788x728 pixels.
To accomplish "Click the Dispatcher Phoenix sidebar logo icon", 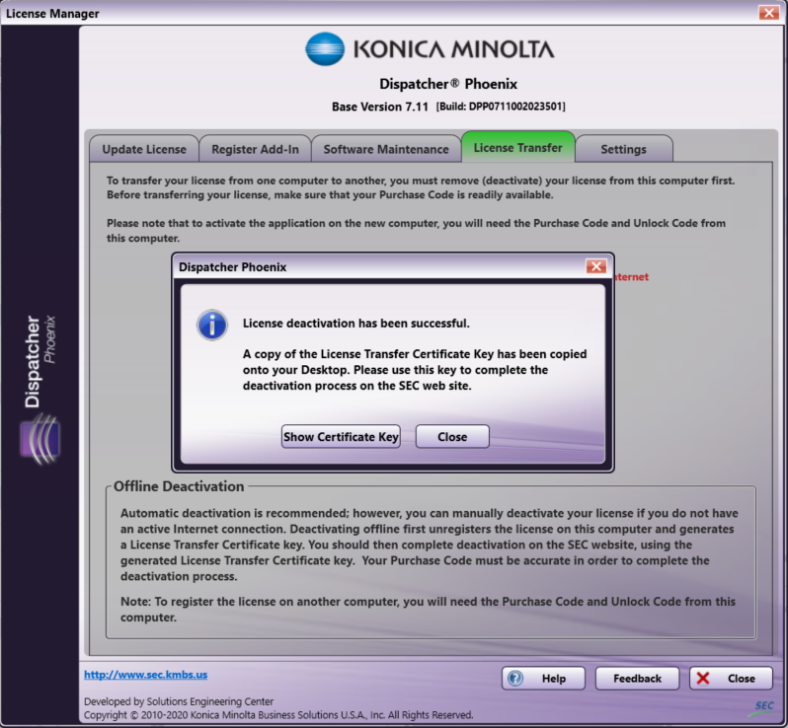I will click(x=40, y=439).
